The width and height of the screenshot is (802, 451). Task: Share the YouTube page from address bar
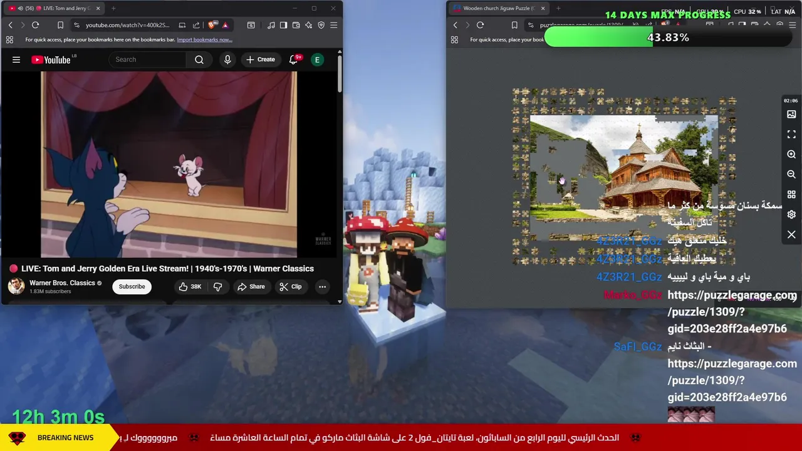click(x=196, y=25)
